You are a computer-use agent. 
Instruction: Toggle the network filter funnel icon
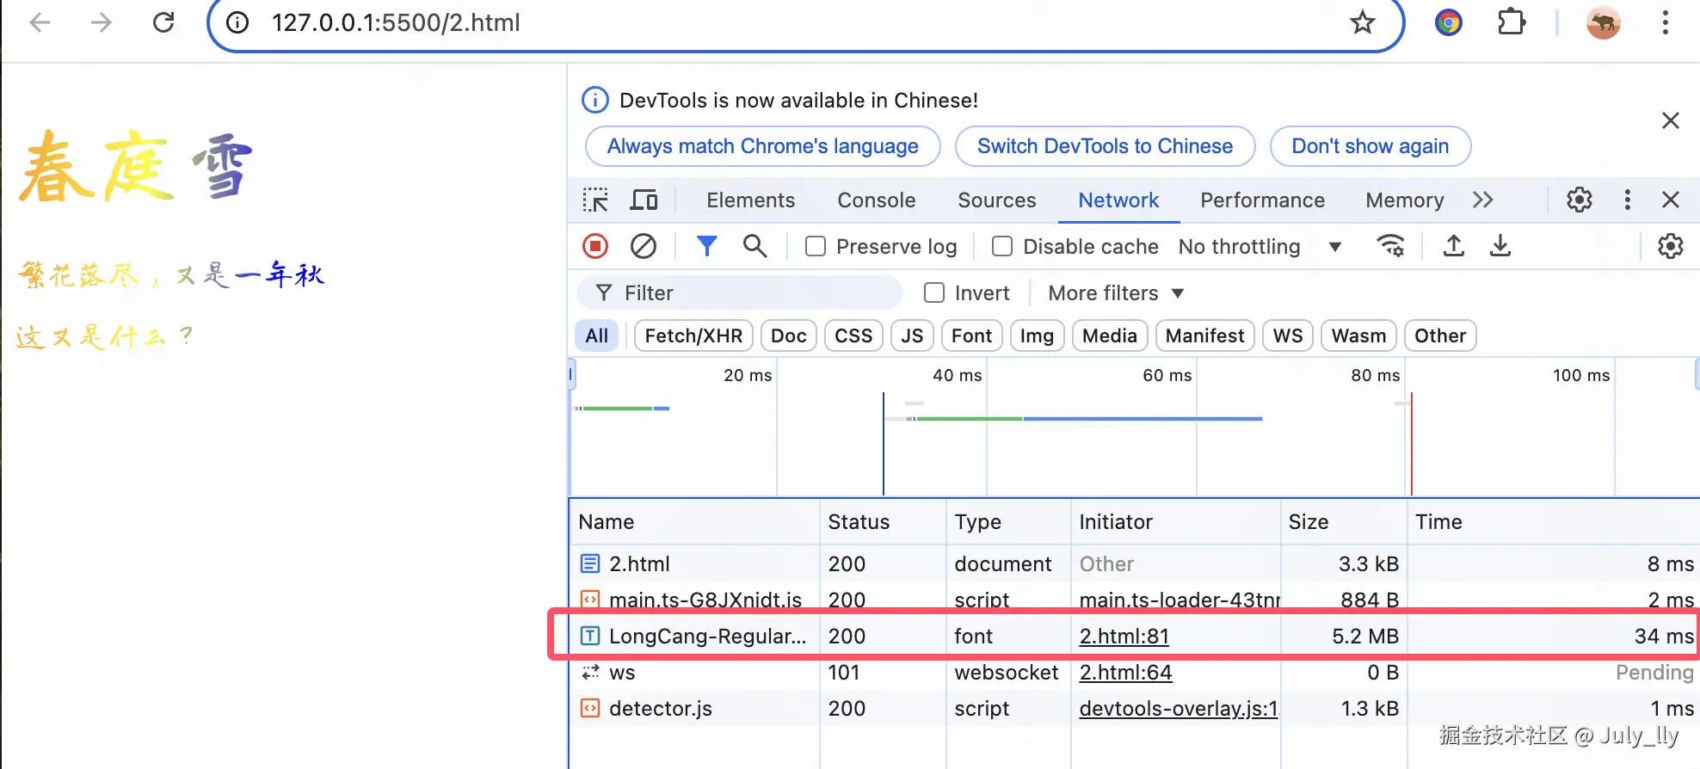pos(706,246)
